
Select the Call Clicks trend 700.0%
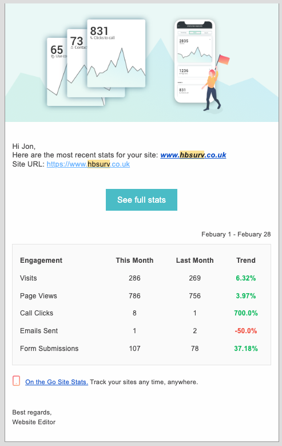tap(246, 313)
